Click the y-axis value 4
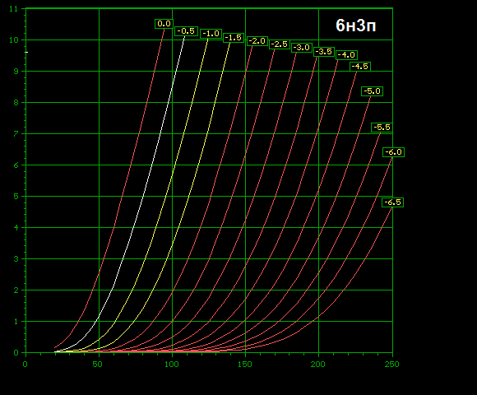Image resolution: width=477 pixels, height=395 pixels. (16, 228)
